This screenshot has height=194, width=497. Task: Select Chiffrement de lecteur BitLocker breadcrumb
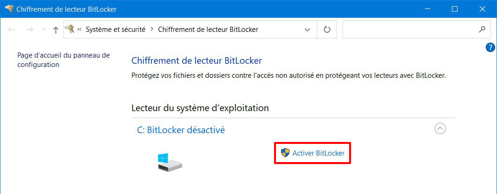coord(208,30)
